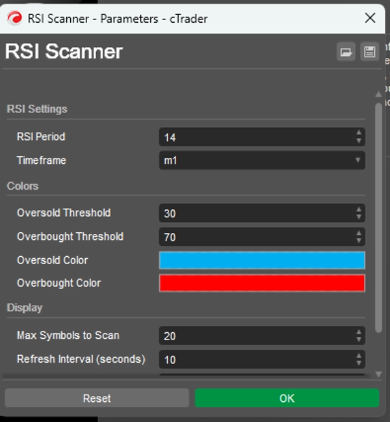Click the RSI Period label
390x422 pixels.
41,137
